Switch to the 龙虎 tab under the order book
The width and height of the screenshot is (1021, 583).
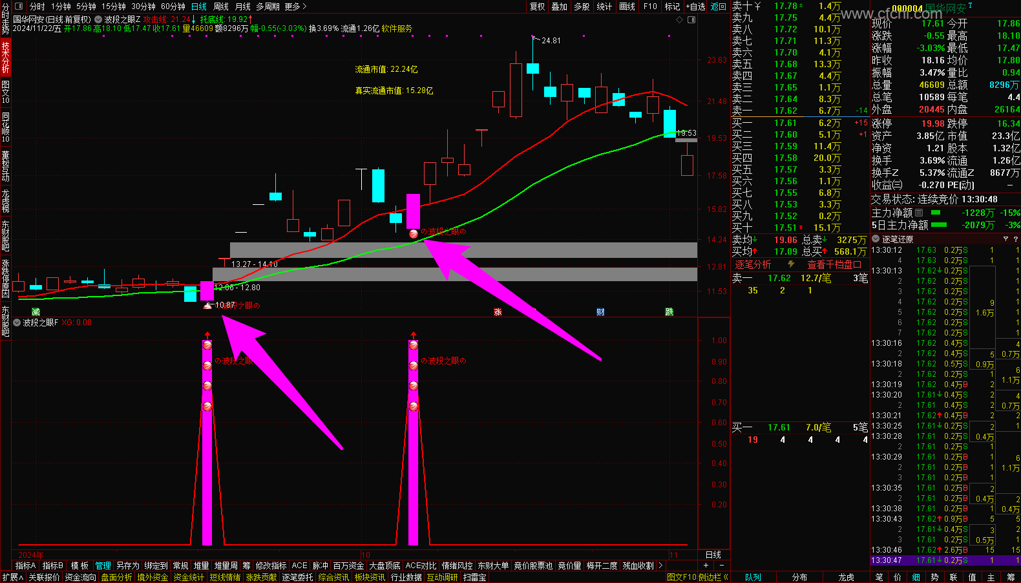[846, 577]
